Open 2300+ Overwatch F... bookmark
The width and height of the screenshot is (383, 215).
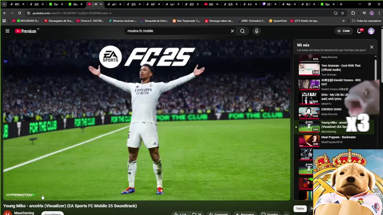(x=251, y=21)
